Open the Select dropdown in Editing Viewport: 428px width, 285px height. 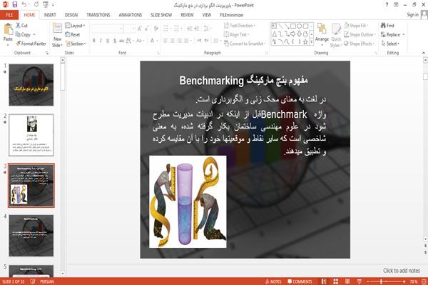tap(390, 44)
